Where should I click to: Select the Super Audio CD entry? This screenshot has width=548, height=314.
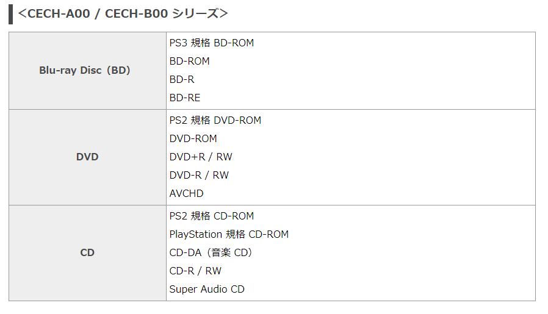pyautogui.click(x=207, y=289)
